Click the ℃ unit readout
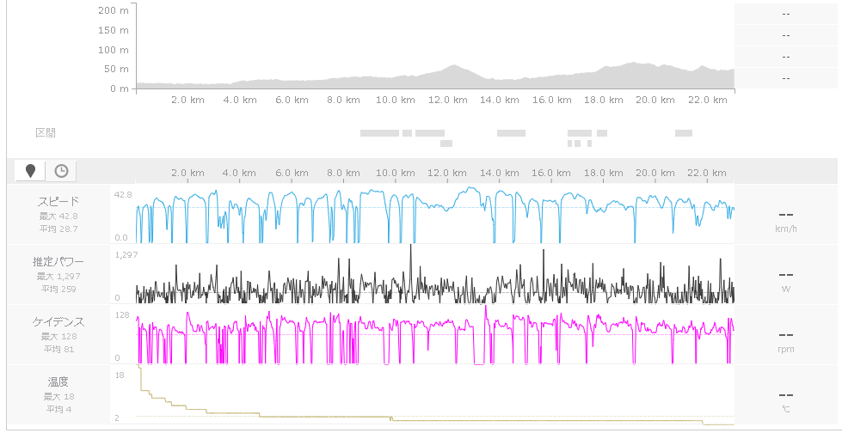The image size is (842, 433). coord(786,410)
